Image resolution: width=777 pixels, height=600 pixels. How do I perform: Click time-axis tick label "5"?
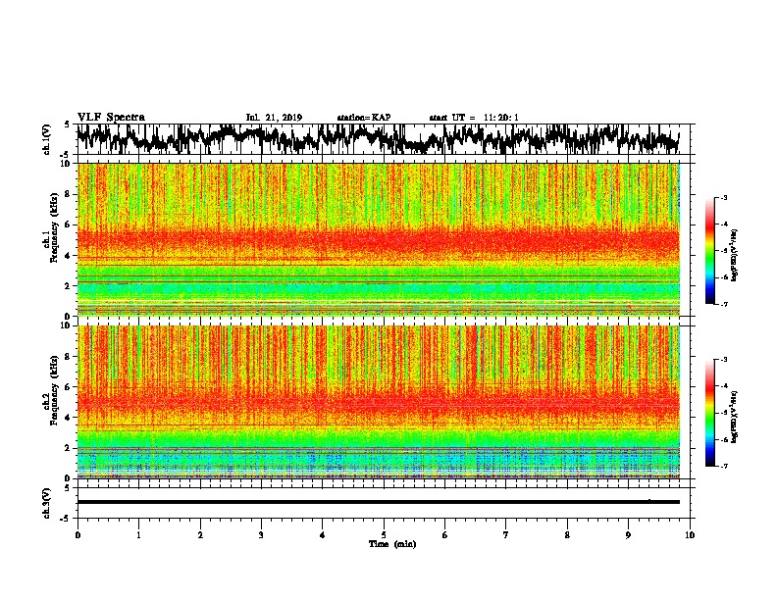tap(384, 535)
